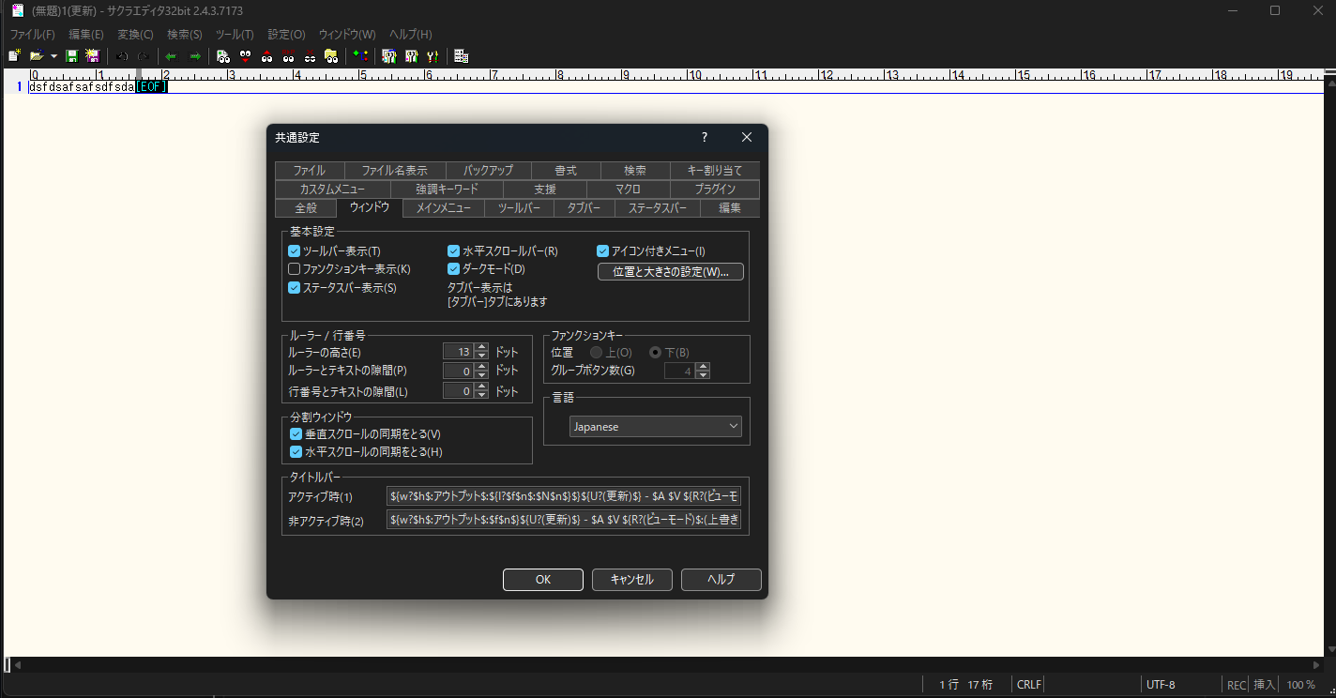The width and height of the screenshot is (1336, 698).
Task: Click the Find Next icon with down arrow
Action: click(x=246, y=56)
